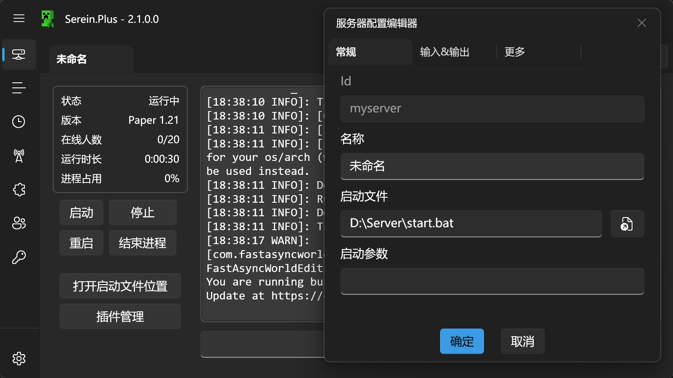Open the schedule clock sidebar icon

(19, 122)
